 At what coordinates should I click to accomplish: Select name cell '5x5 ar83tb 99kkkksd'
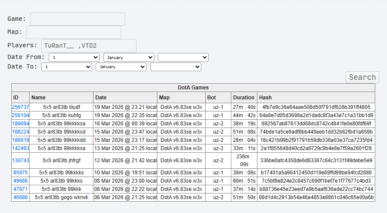pyautogui.click(x=61, y=132)
